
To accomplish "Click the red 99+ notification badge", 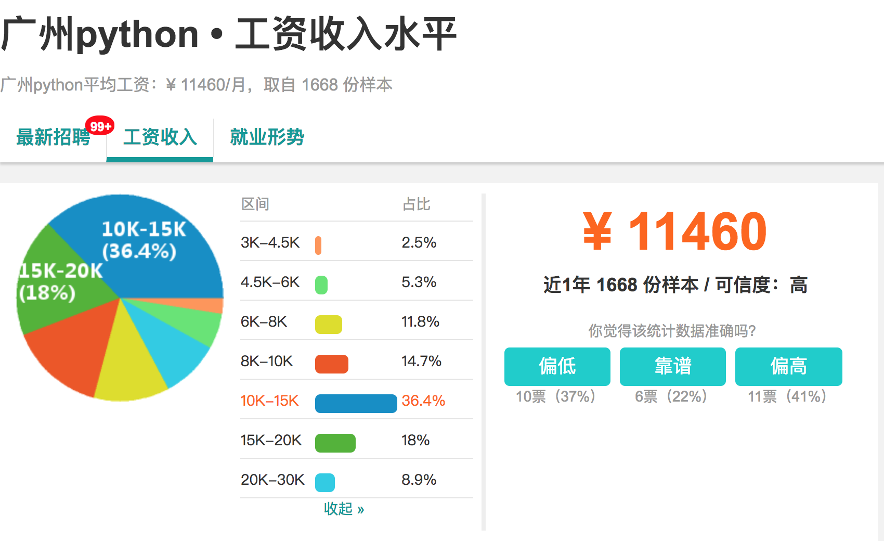I will click(100, 126).
